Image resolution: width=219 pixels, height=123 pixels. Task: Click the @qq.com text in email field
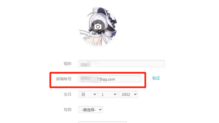tap(107, 79)
